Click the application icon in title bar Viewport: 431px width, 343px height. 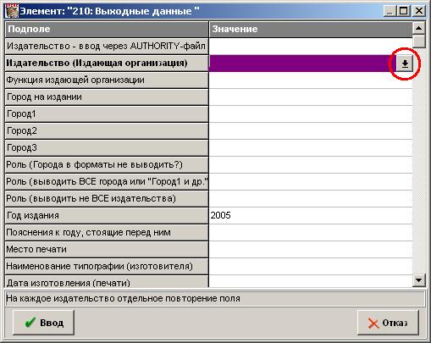click(x=12, y=11)
